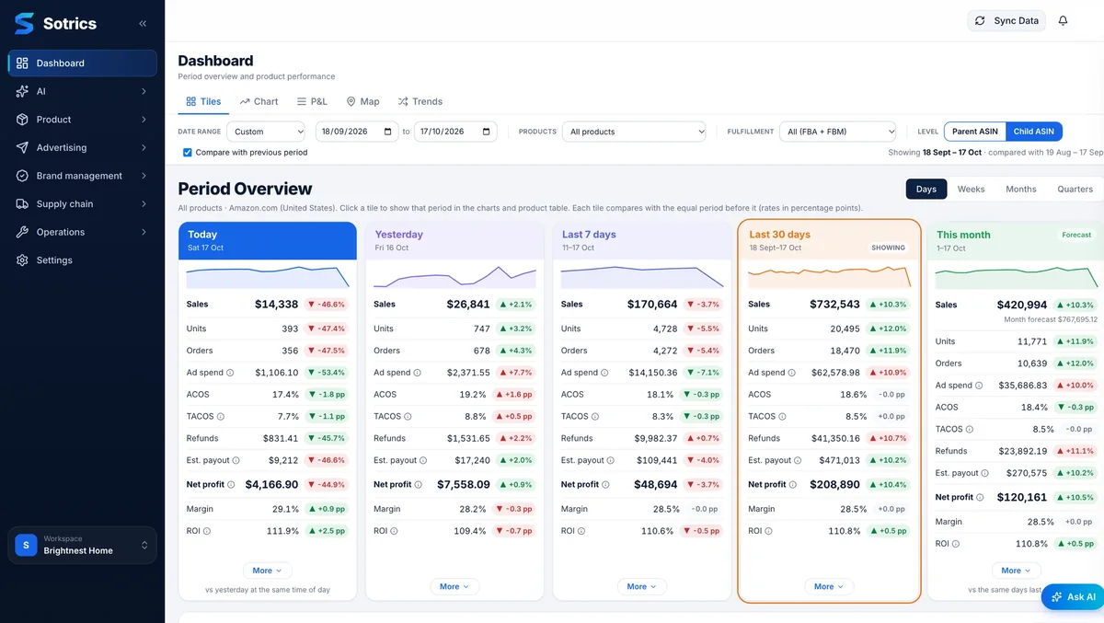This screenshot has width=1104, height=623.
Task: Click the Supply chain truck icon
Action: coord(22,203)
